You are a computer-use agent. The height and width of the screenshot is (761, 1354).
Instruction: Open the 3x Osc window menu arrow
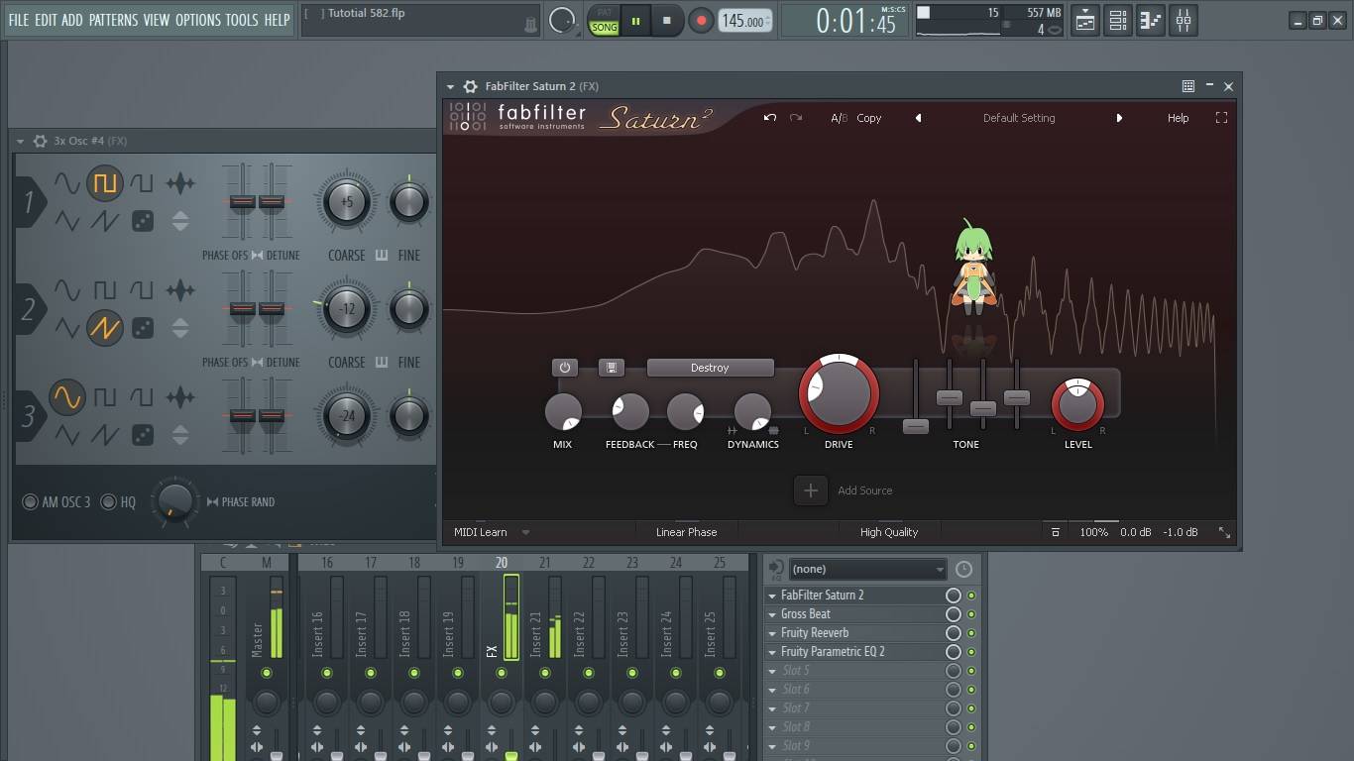[20, 142]
